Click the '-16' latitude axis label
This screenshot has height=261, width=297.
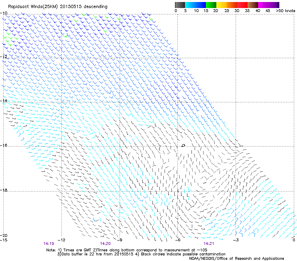(4, 145)
